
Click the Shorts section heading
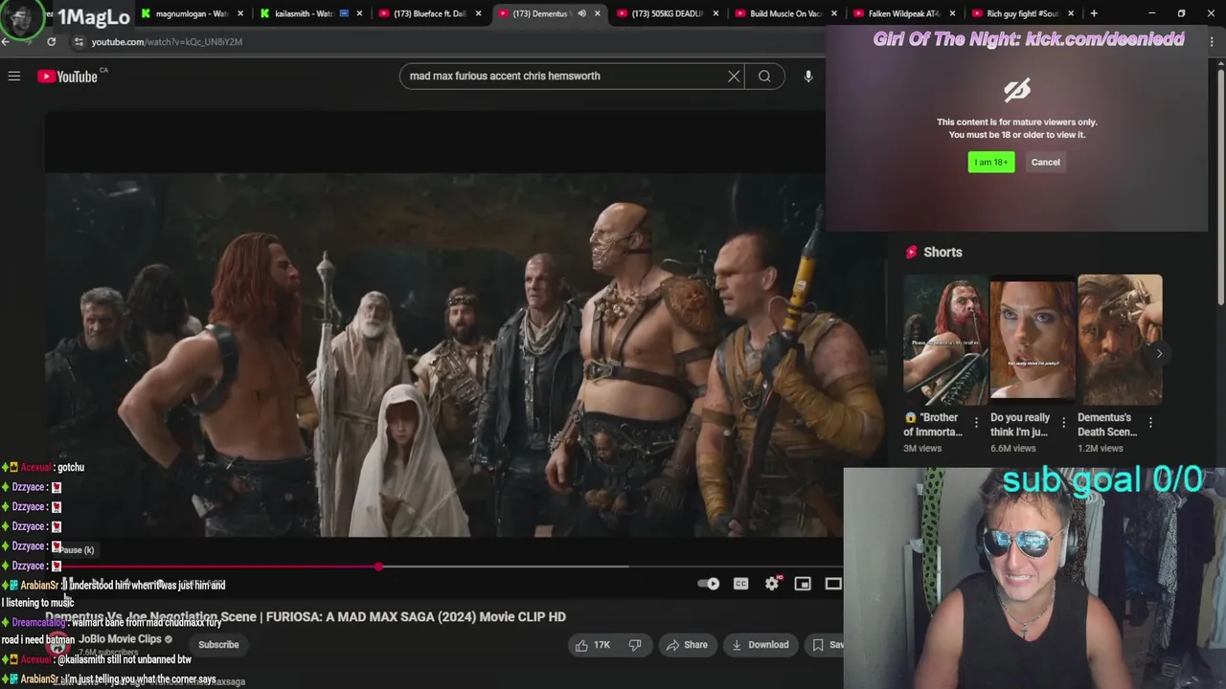[x=942, y=253]
